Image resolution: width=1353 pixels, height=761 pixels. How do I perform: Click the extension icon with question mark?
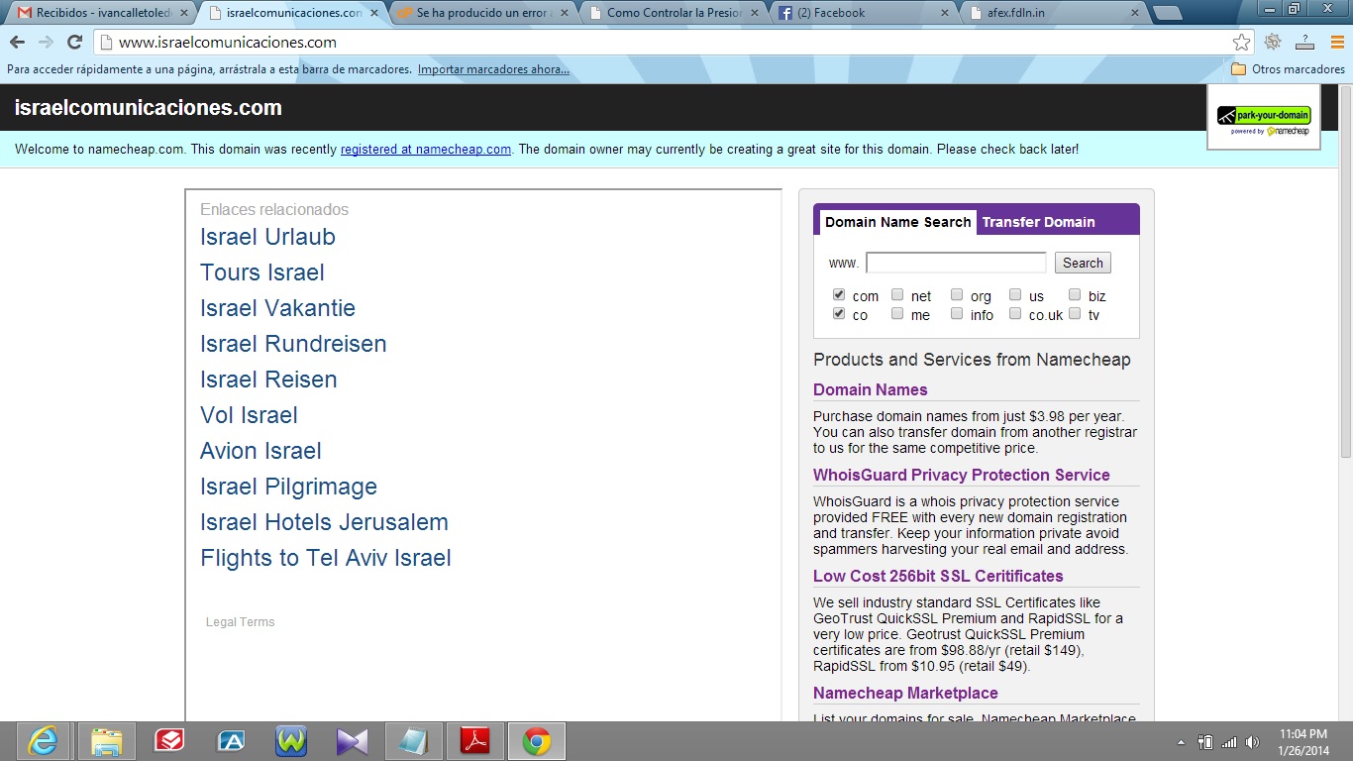1304,42
